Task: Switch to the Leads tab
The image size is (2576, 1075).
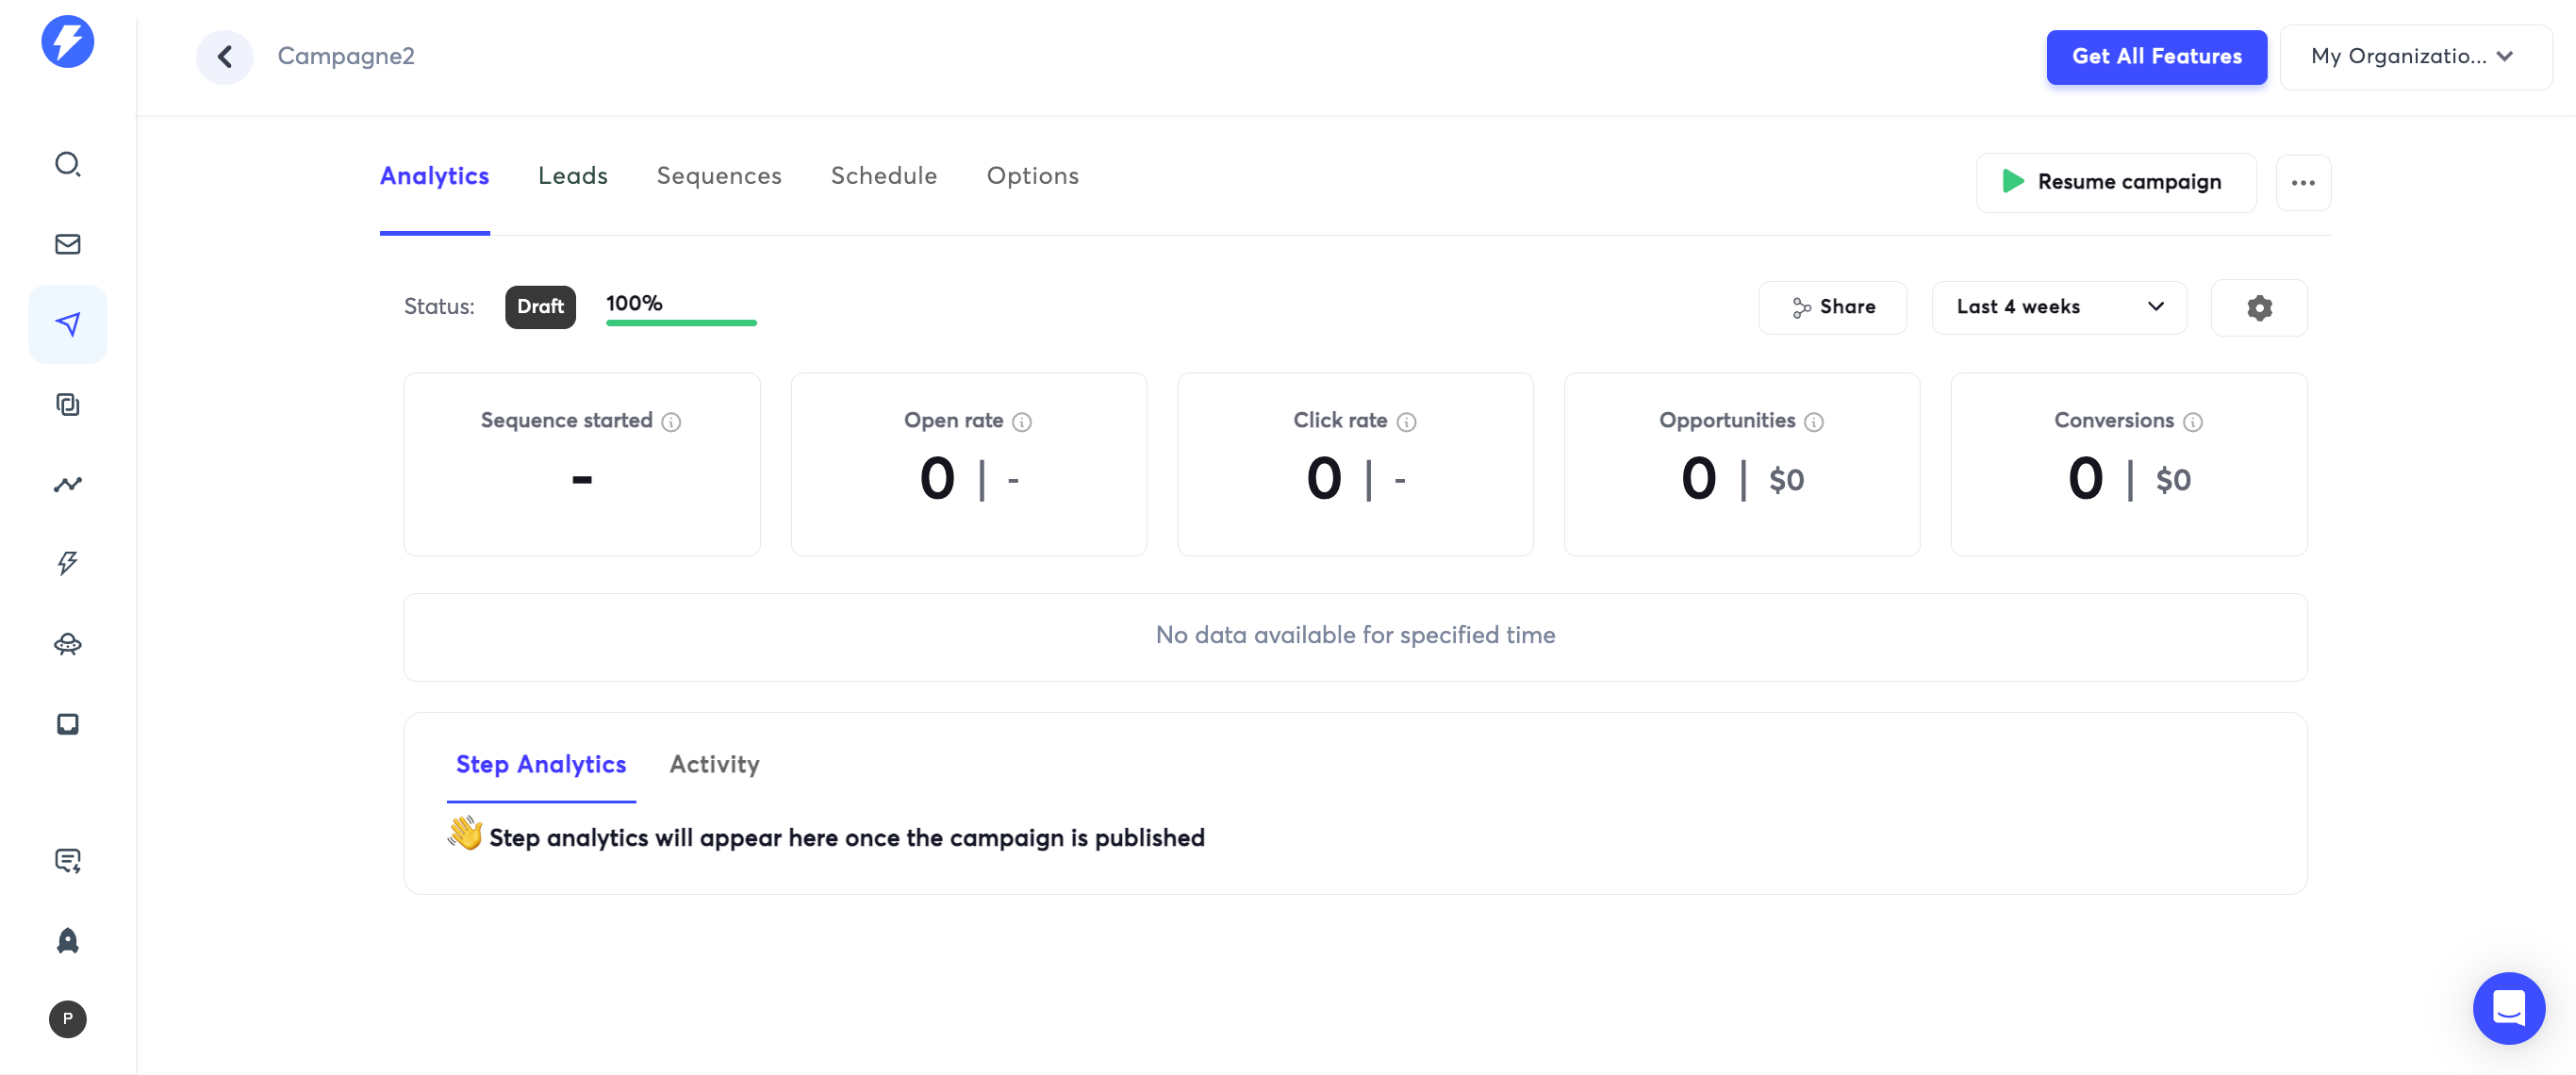Action: [573, 176]
